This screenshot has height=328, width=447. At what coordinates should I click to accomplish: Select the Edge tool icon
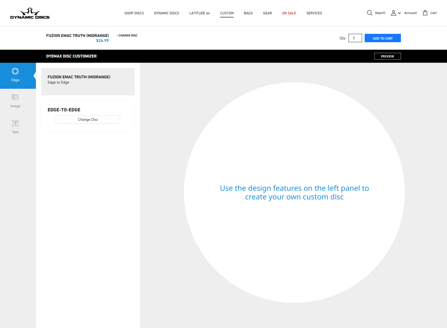tap(15, 71)
